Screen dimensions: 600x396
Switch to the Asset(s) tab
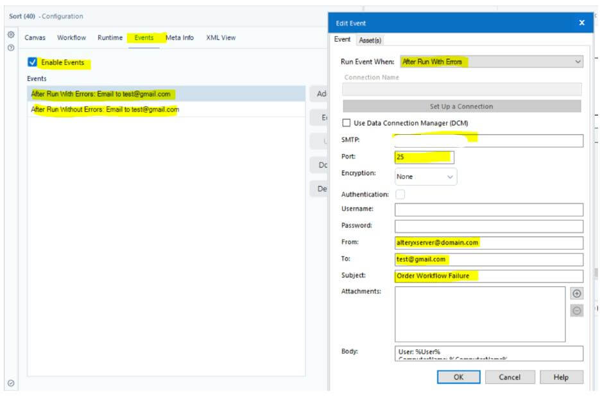coord(370,40)
